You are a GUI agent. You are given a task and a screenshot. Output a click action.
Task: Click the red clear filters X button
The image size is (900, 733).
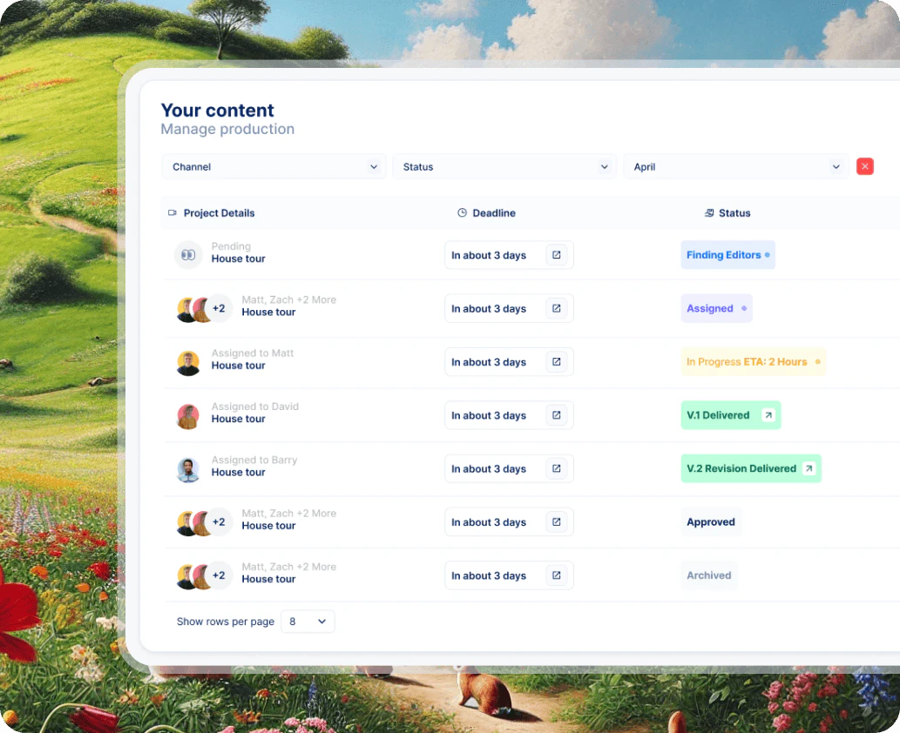pyautogui.click(x=864, y=166)
